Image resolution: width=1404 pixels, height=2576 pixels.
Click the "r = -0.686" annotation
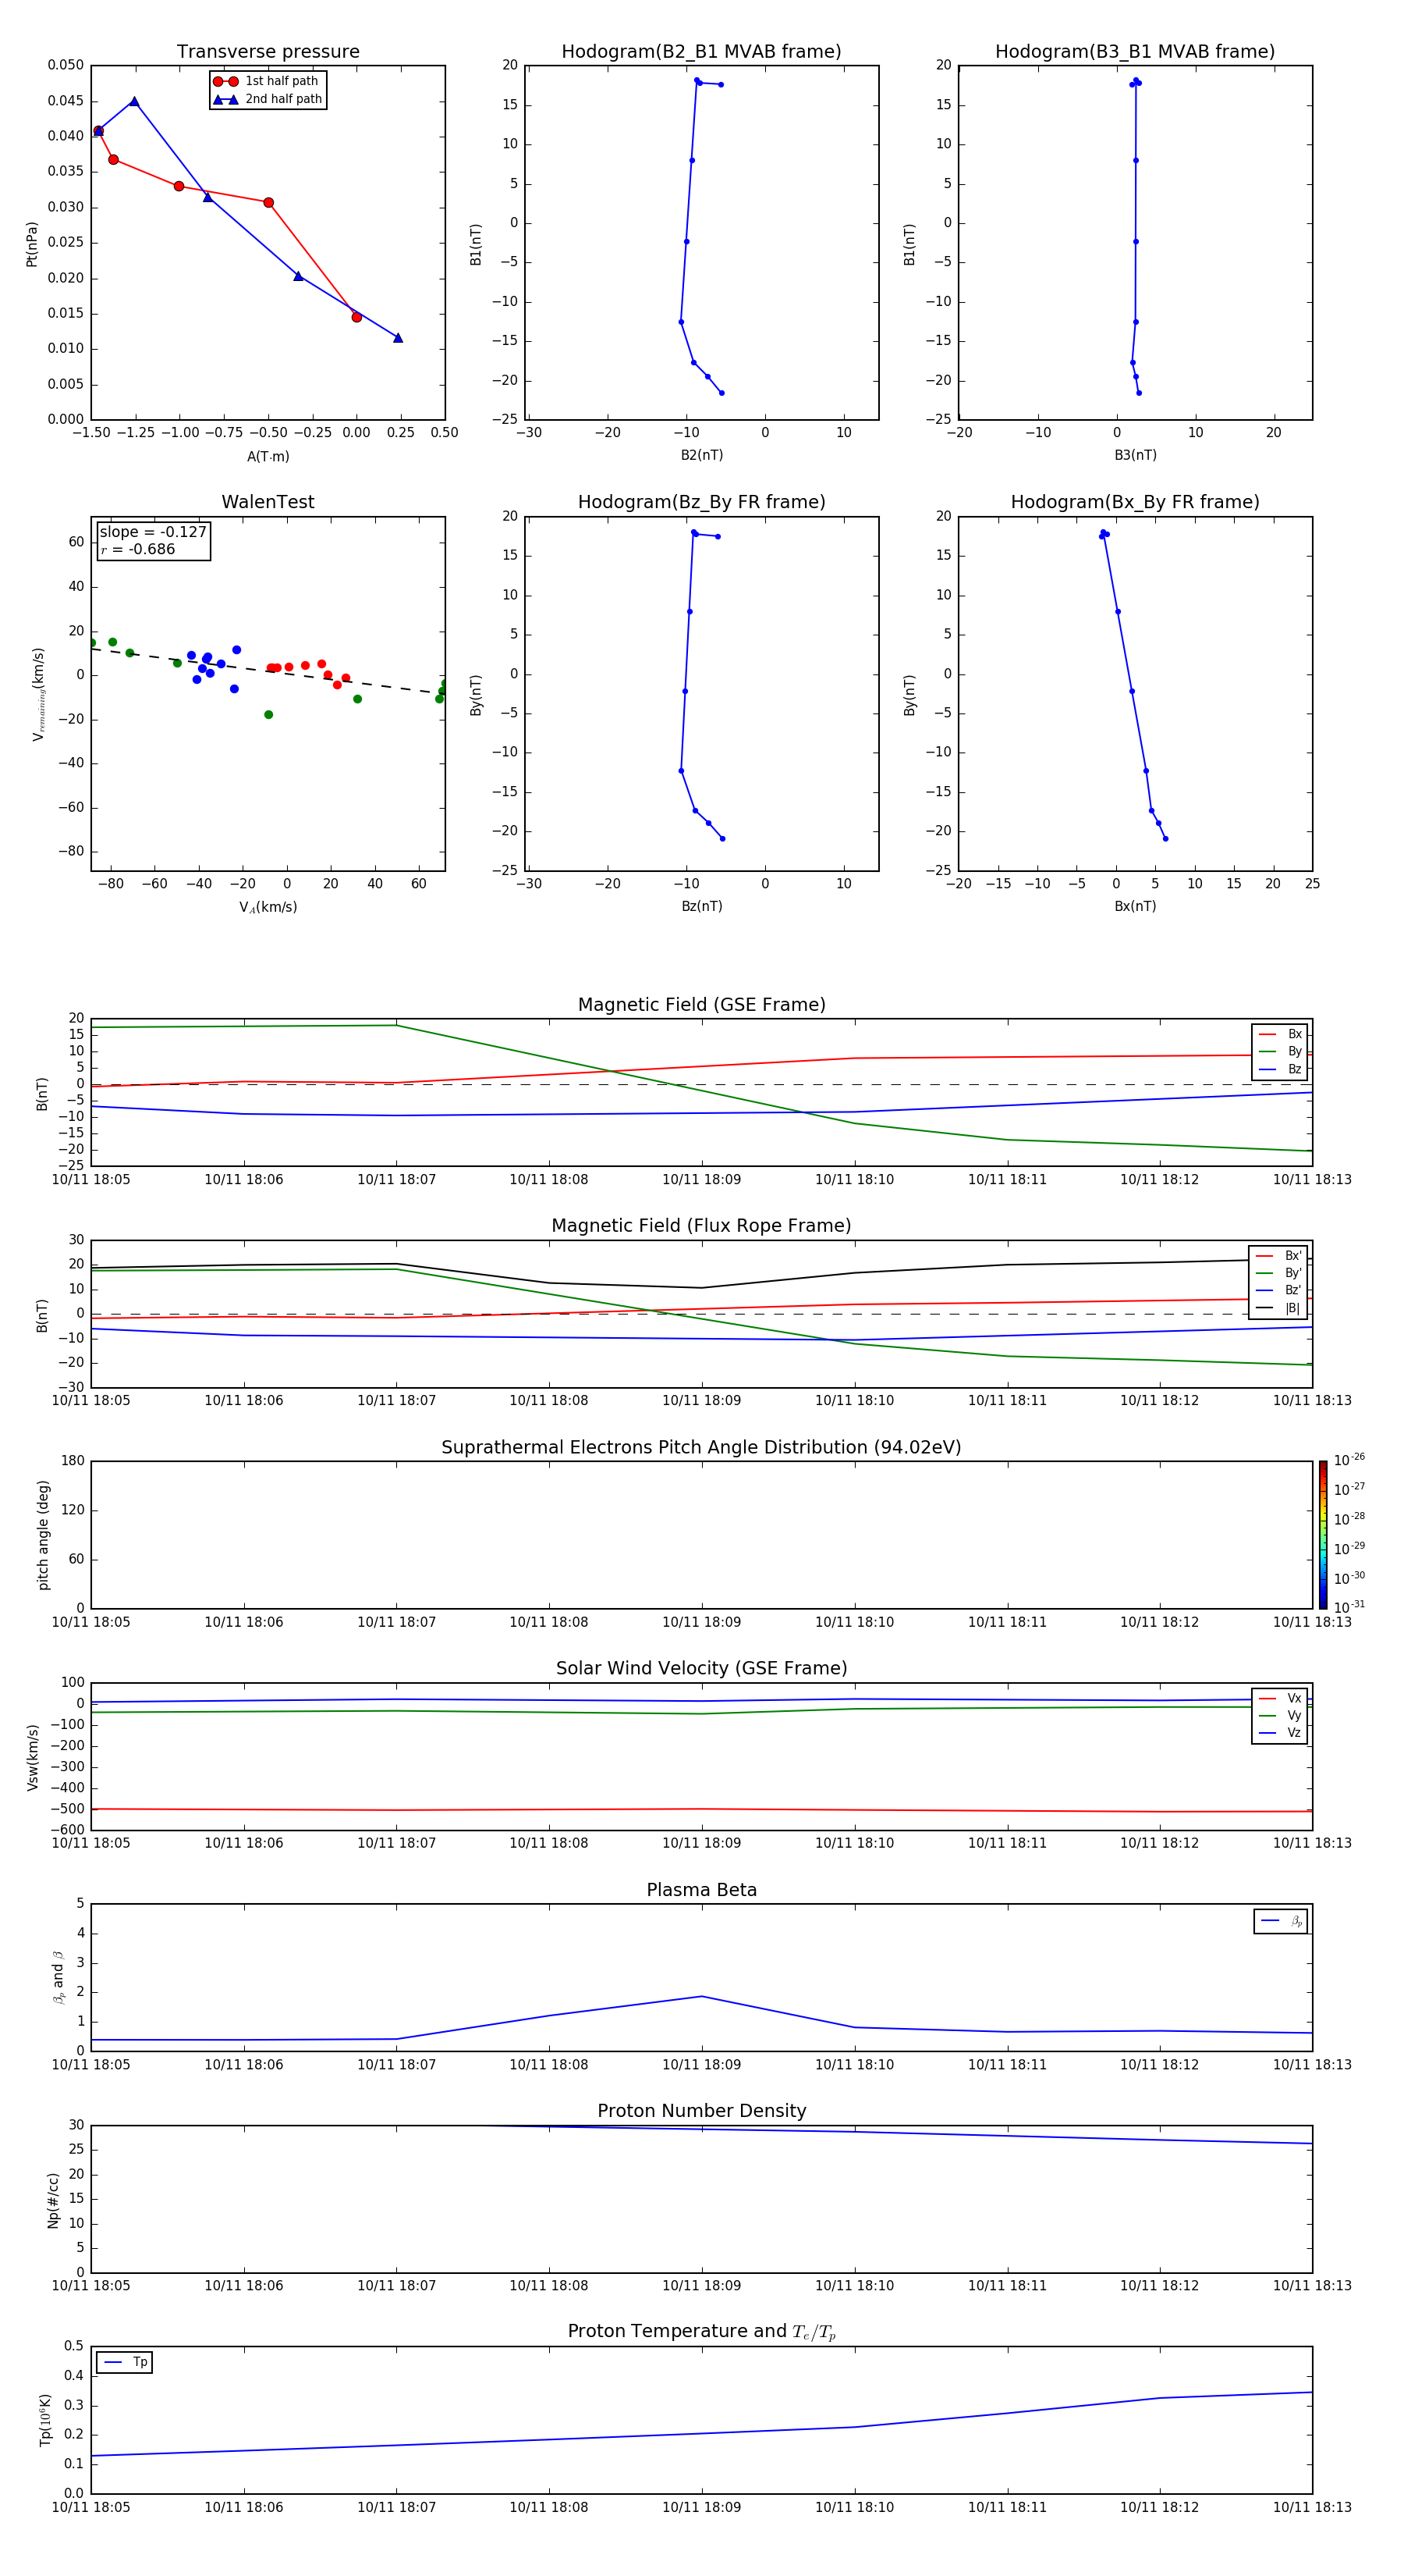click(x=138, y=549)
